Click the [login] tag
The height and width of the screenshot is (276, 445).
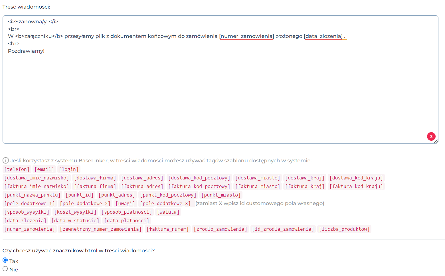click(69, 169)
